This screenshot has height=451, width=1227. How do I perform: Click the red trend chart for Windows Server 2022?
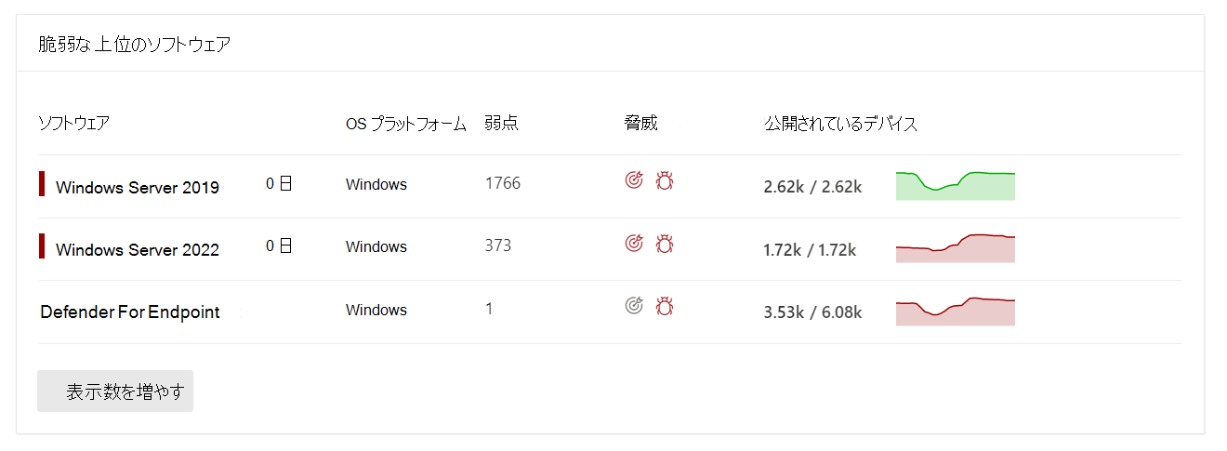pos(955,249)
